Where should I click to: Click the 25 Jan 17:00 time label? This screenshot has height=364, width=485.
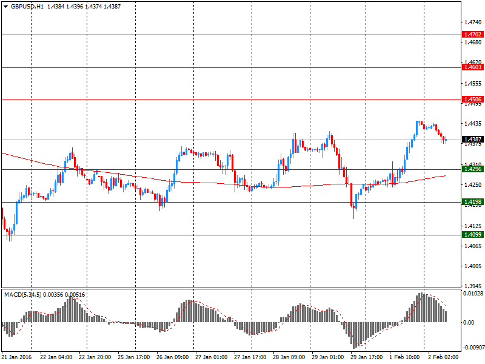click(133, 357)
